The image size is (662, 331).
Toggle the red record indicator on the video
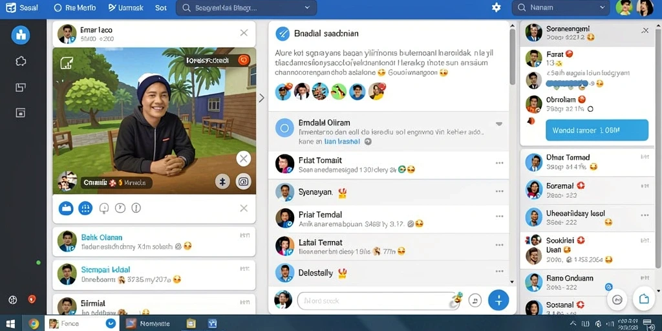(x=244, y=60)
